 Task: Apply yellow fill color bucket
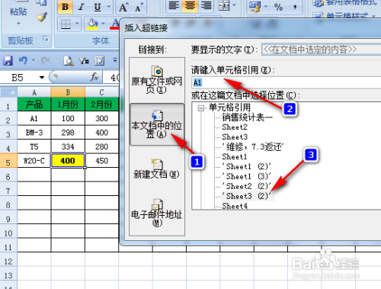click(x=93, y=24)
